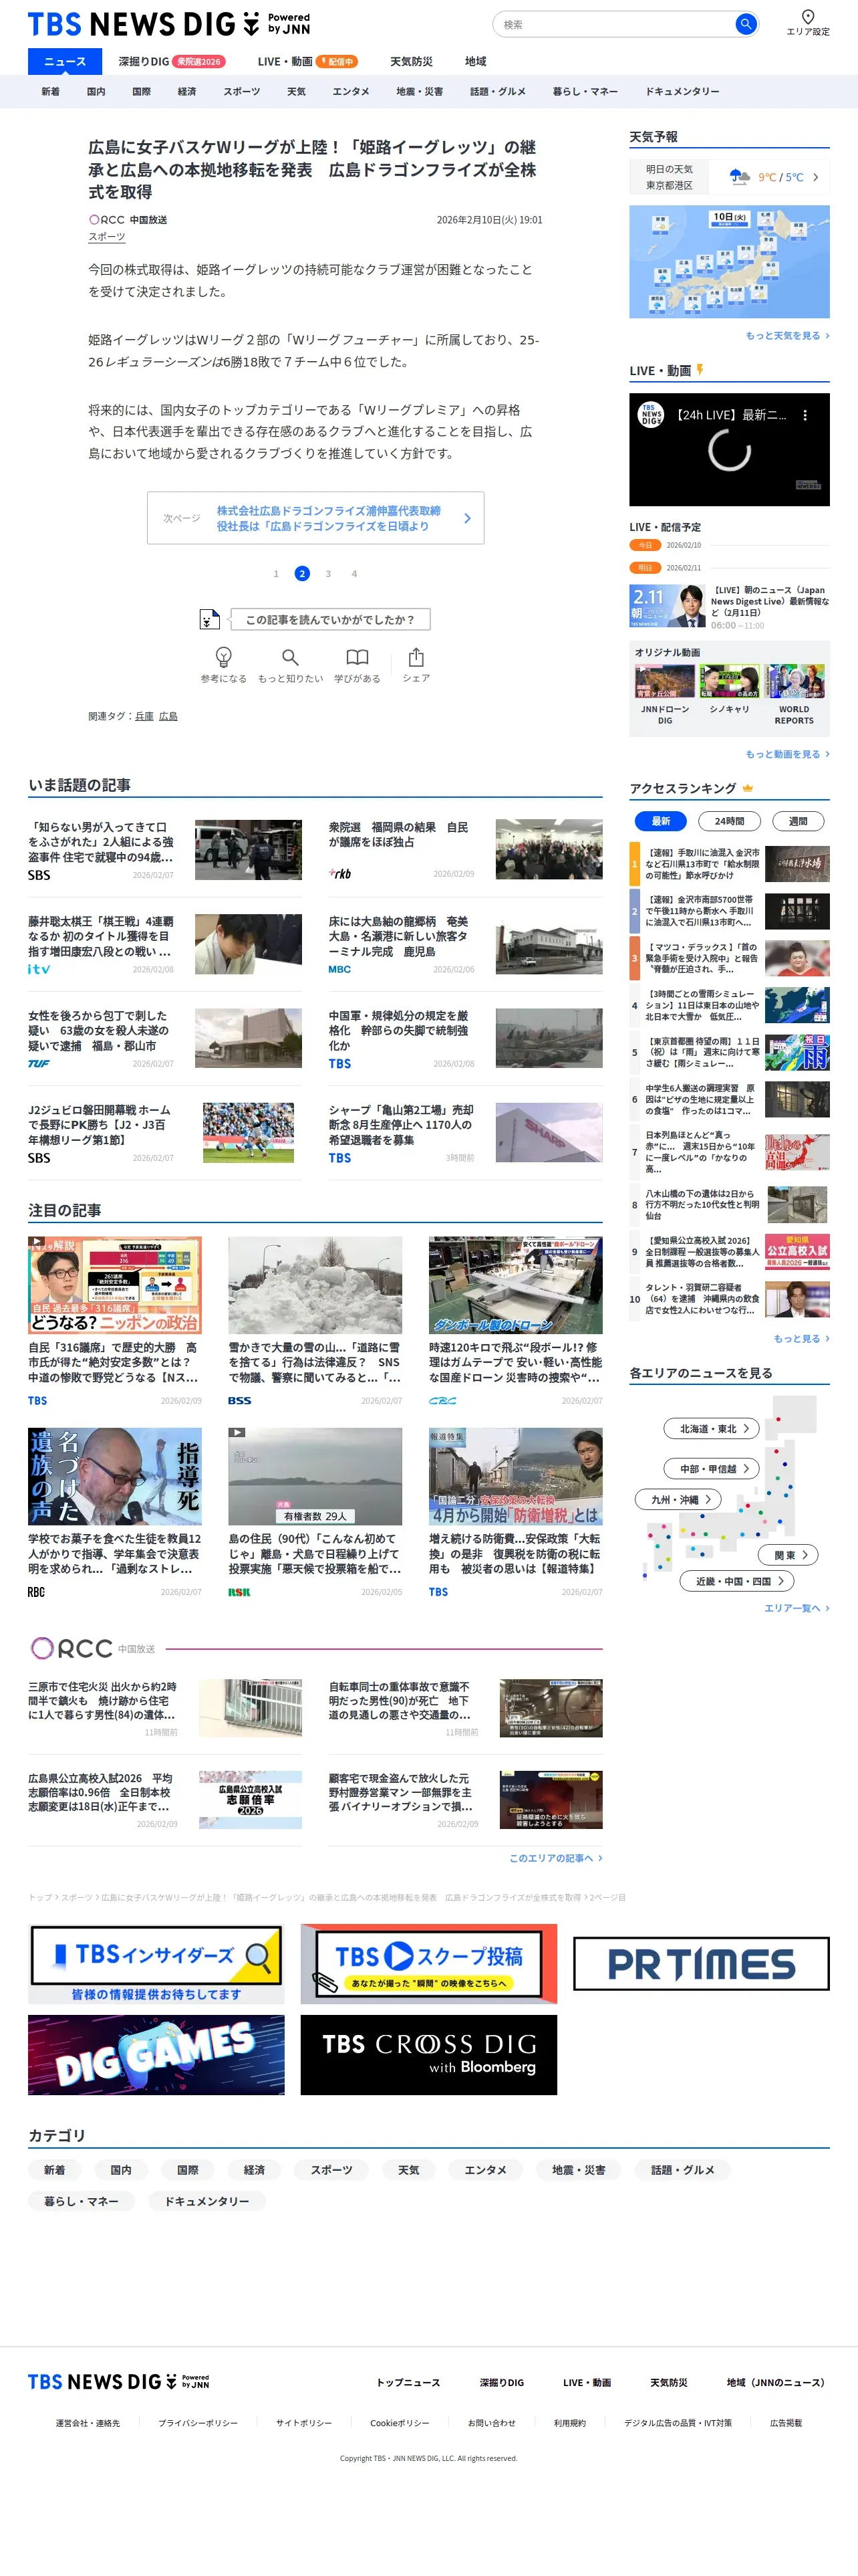Open the TBSスクープ投稿 banner
Screen dimensions: 858x2576
(x=428, y=1964)
